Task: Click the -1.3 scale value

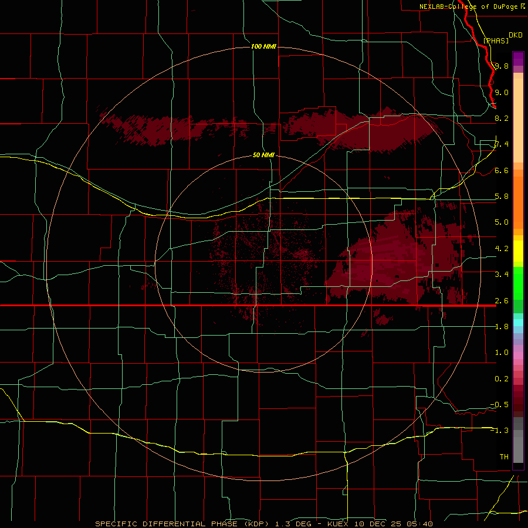Action: tap(499, 431)
